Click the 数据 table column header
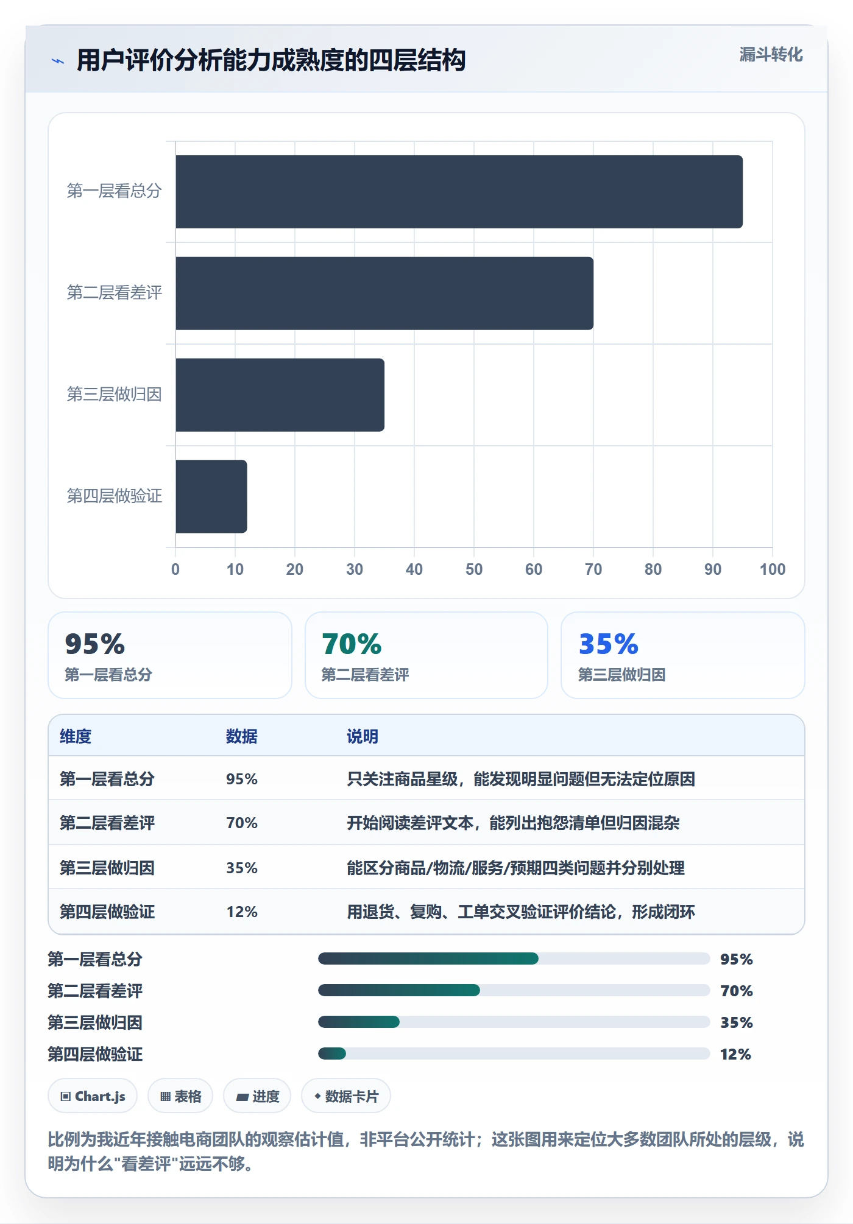The image size is (853, 1224). pos(242,736)
